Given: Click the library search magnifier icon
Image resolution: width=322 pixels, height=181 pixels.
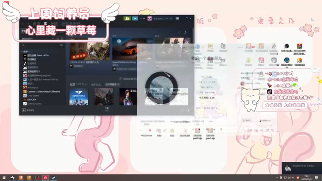Looking at the screenshot, I should (x=23, y=45).
